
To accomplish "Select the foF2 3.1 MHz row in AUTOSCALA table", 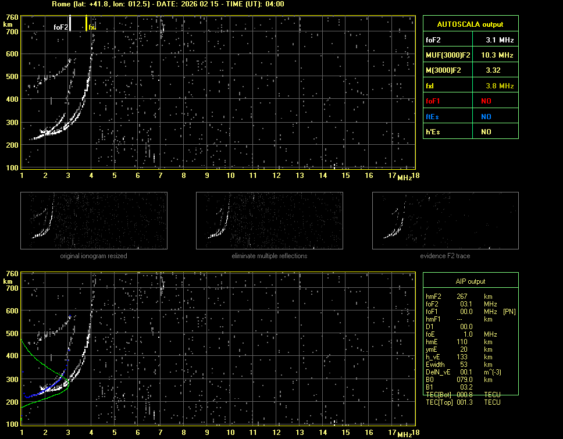I will (470, 40).
